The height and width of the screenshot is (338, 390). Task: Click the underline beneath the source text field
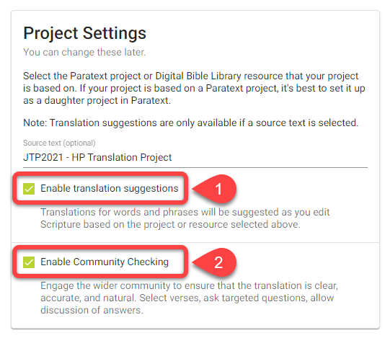pos(195,168)
